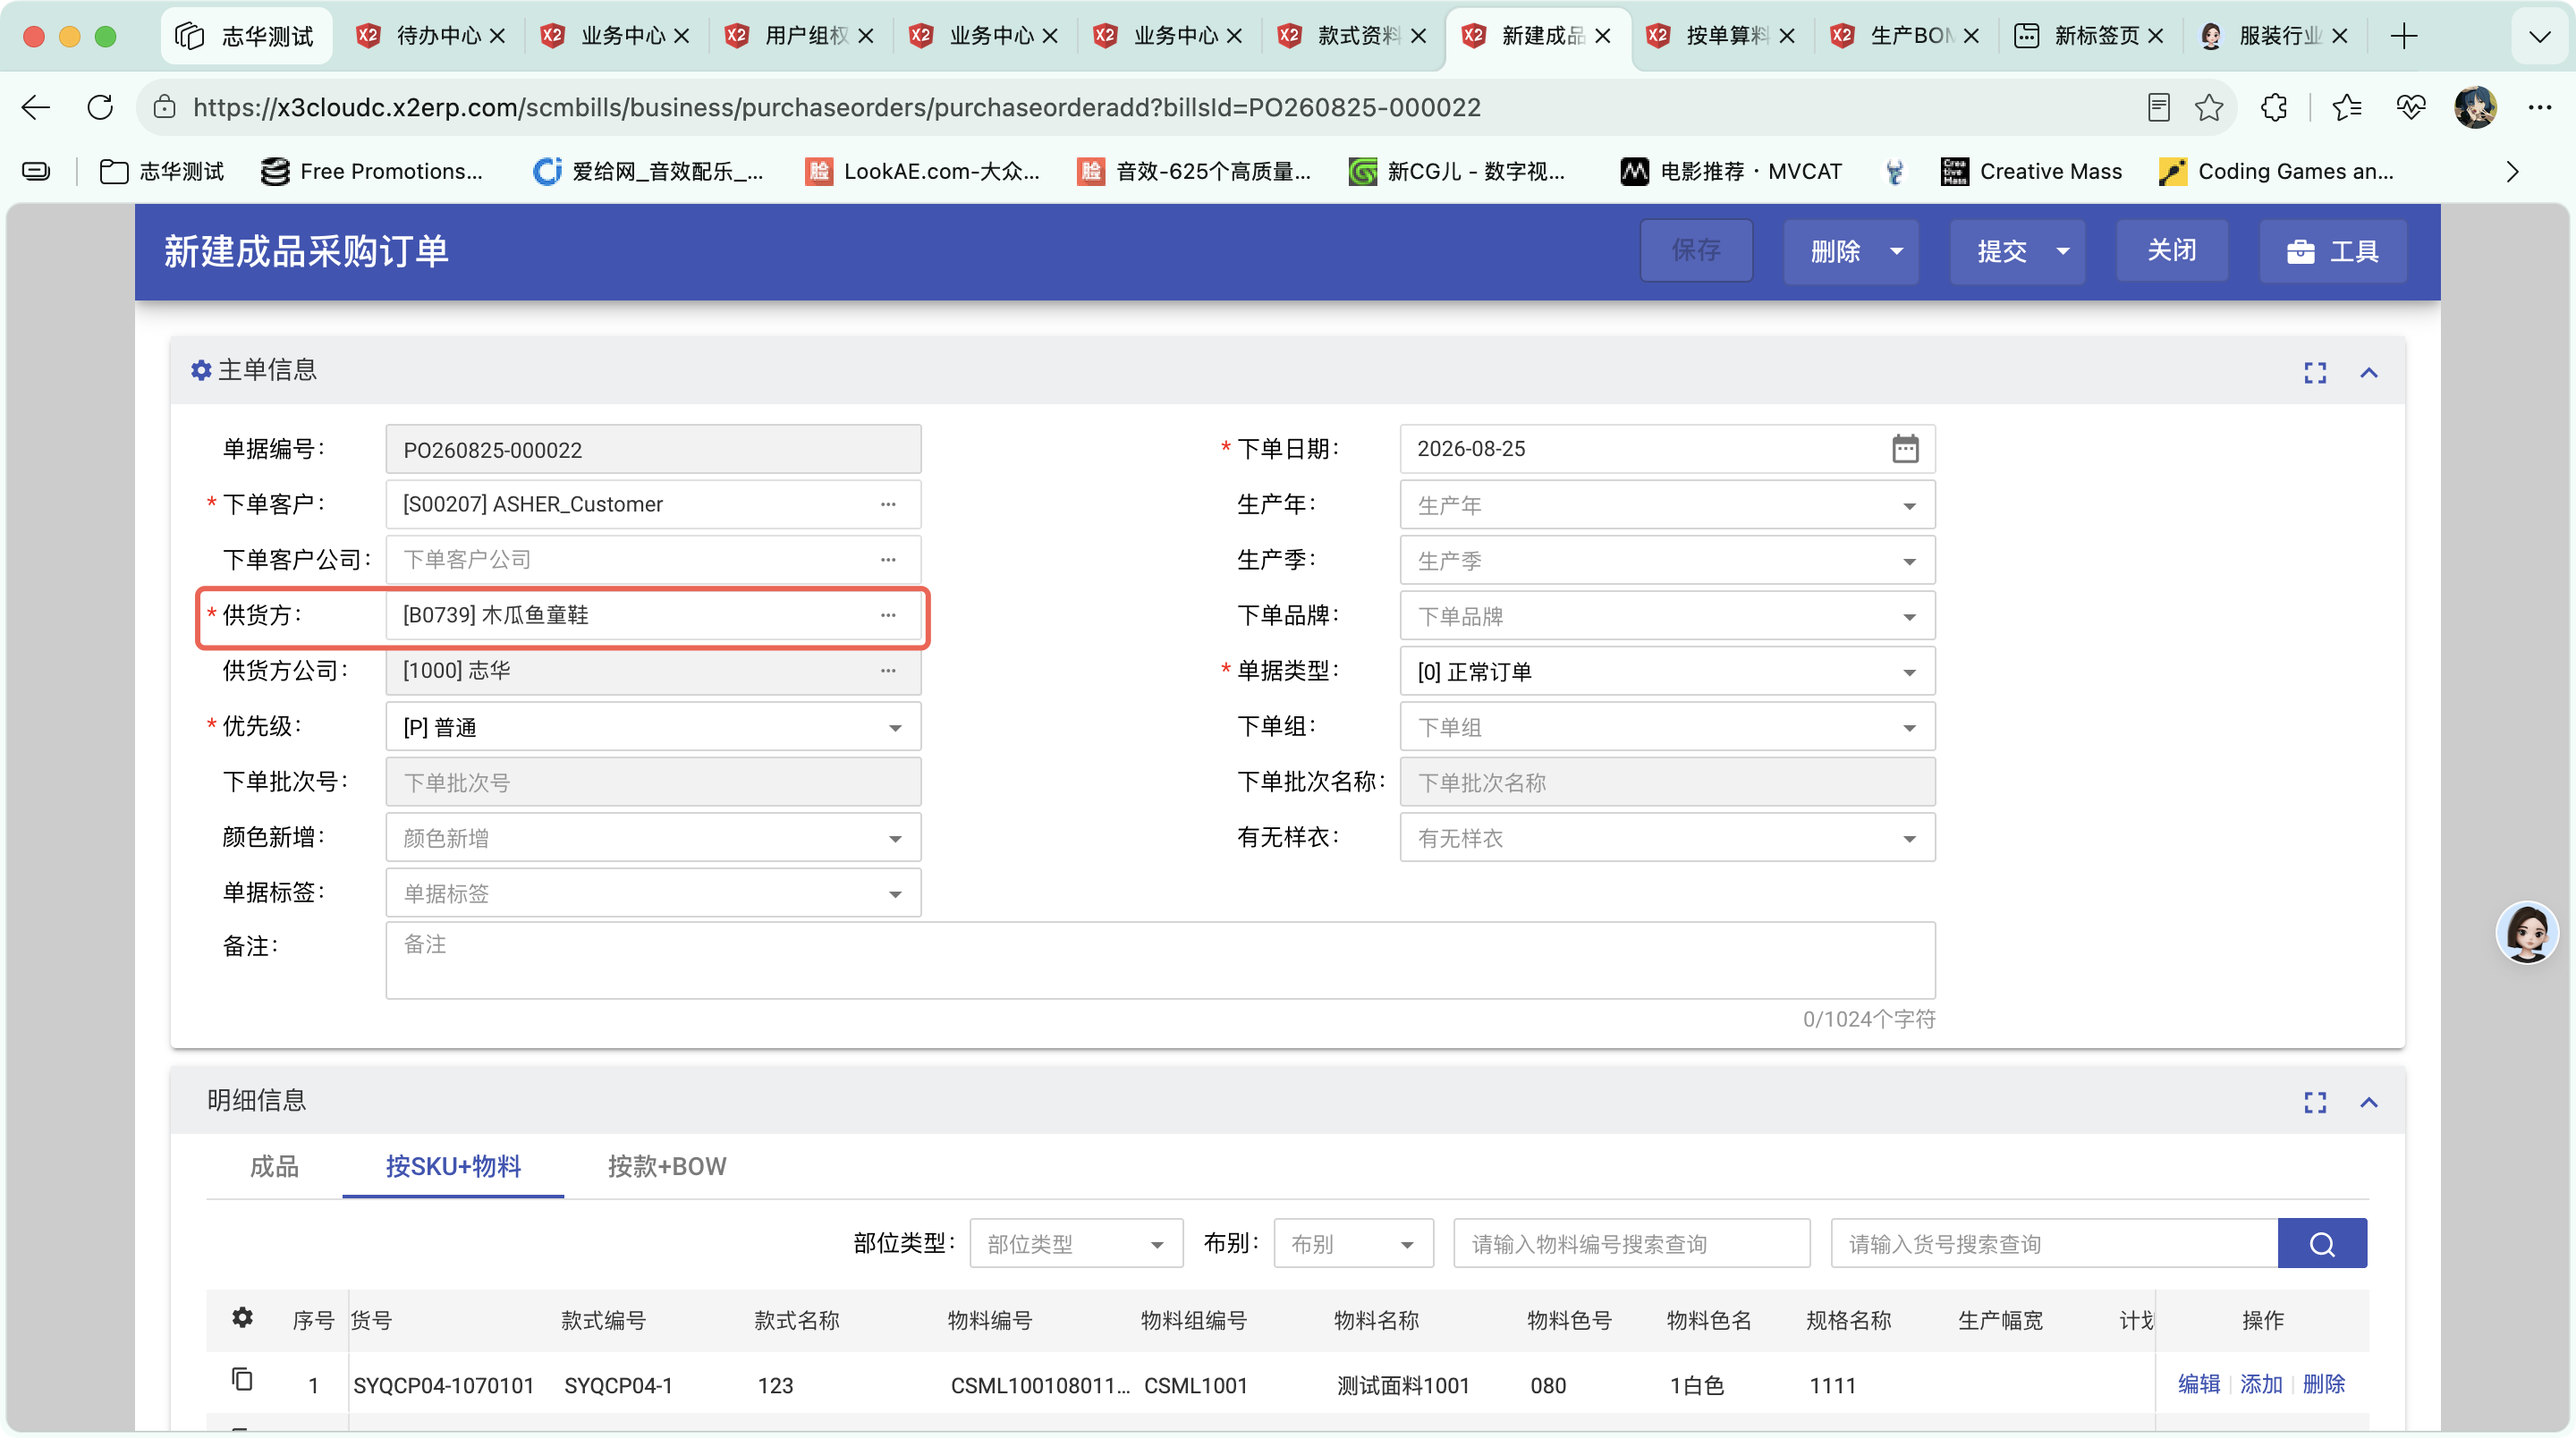The image size is (2576, 1438).
Task: Open 供货方公司 lookup ellipsis
Action: pyautogui.click(x=888, y=671)
